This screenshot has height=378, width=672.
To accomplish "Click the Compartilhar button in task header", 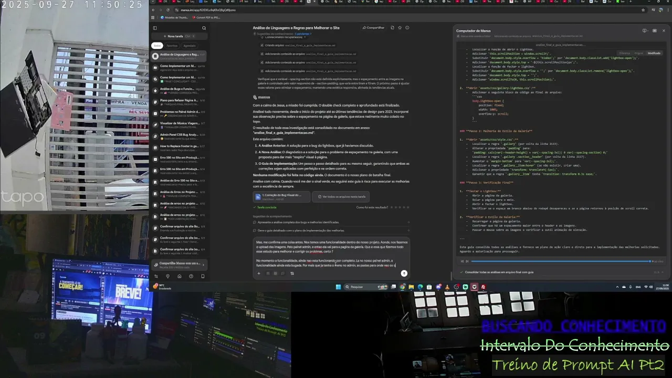I will click(x=373, y=28).
